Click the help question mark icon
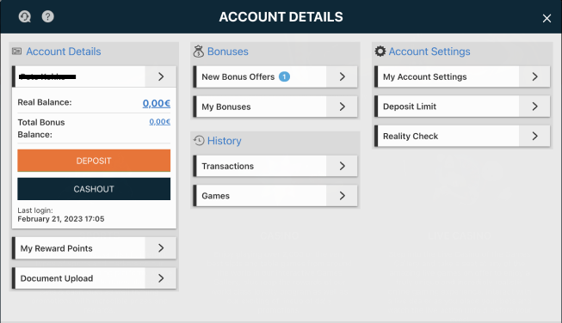 tap(47, 16)
